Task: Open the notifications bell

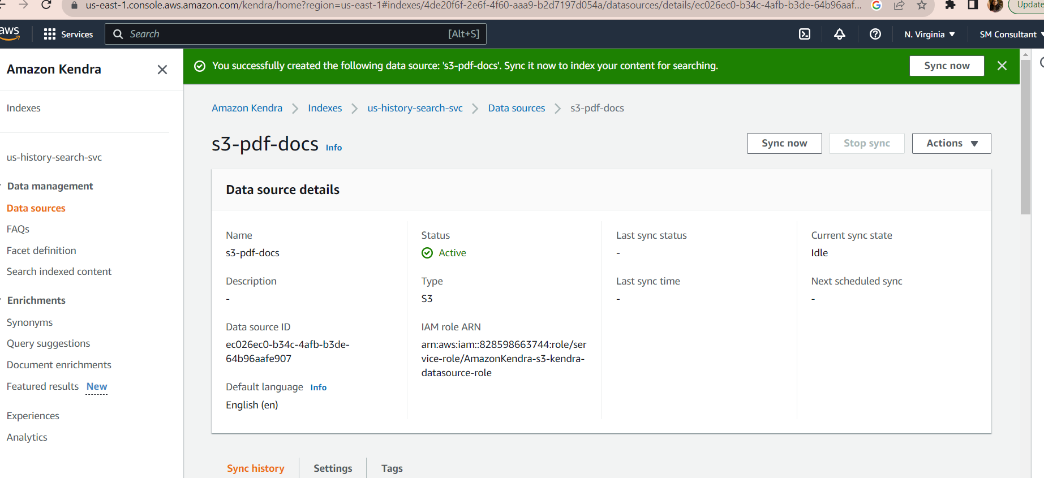Action: [x=840, y=34]
